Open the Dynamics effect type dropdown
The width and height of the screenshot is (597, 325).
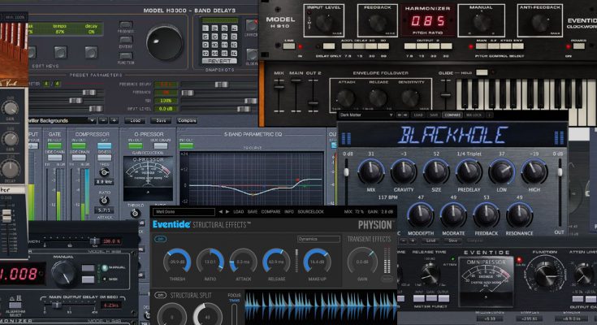pos(318,239)
